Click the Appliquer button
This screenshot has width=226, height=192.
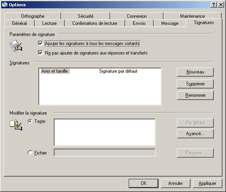pos(208,183)
